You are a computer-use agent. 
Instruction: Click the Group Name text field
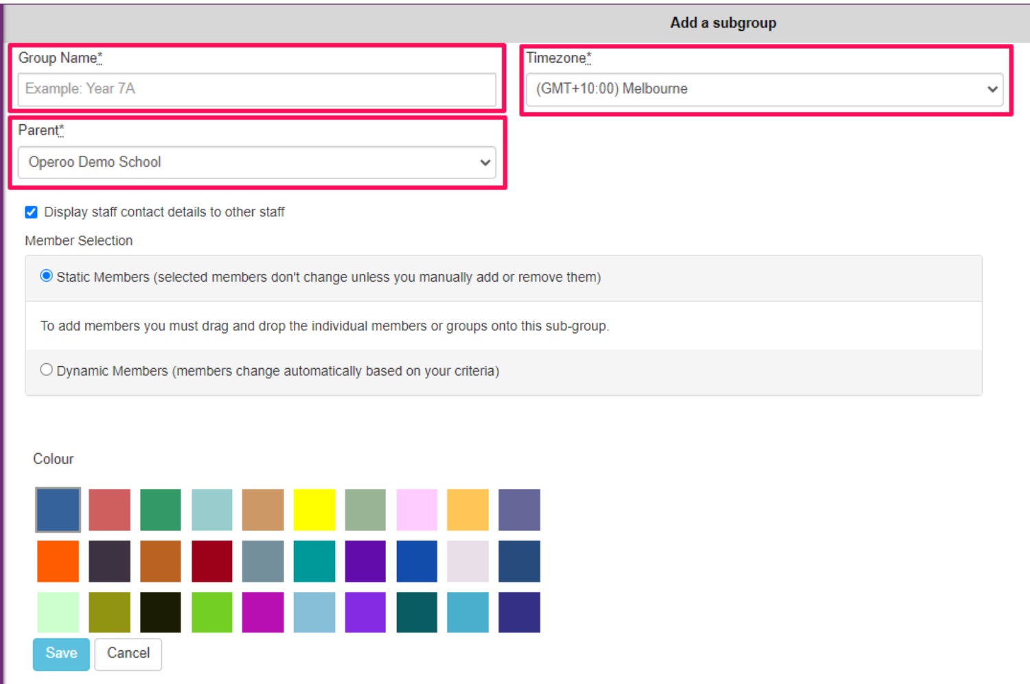point(256,89)
